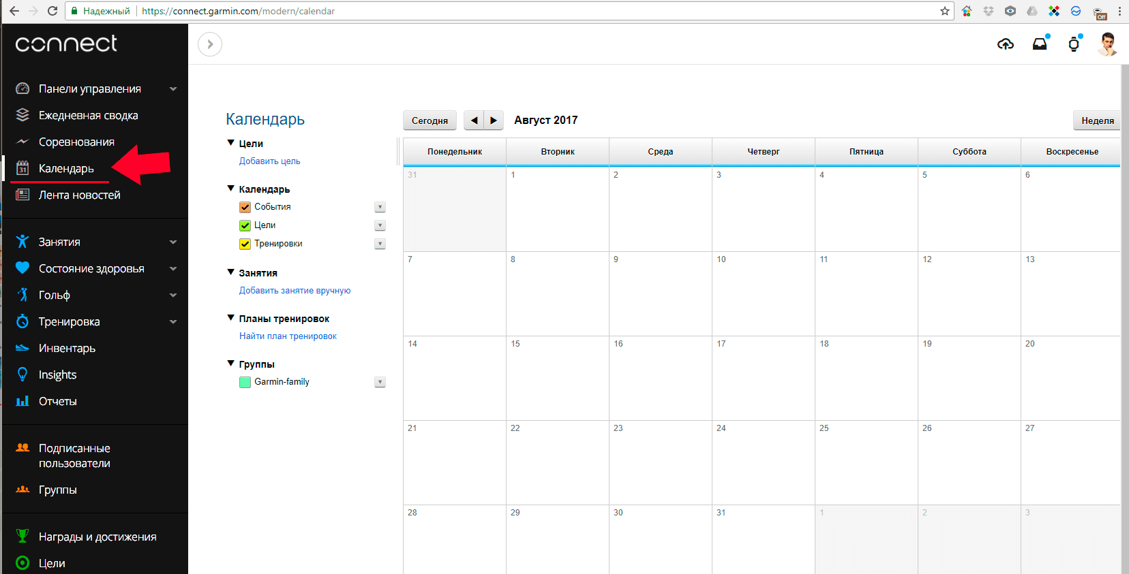
Task: Click the watch devices icon
Action: click(x=1074, y=44)
